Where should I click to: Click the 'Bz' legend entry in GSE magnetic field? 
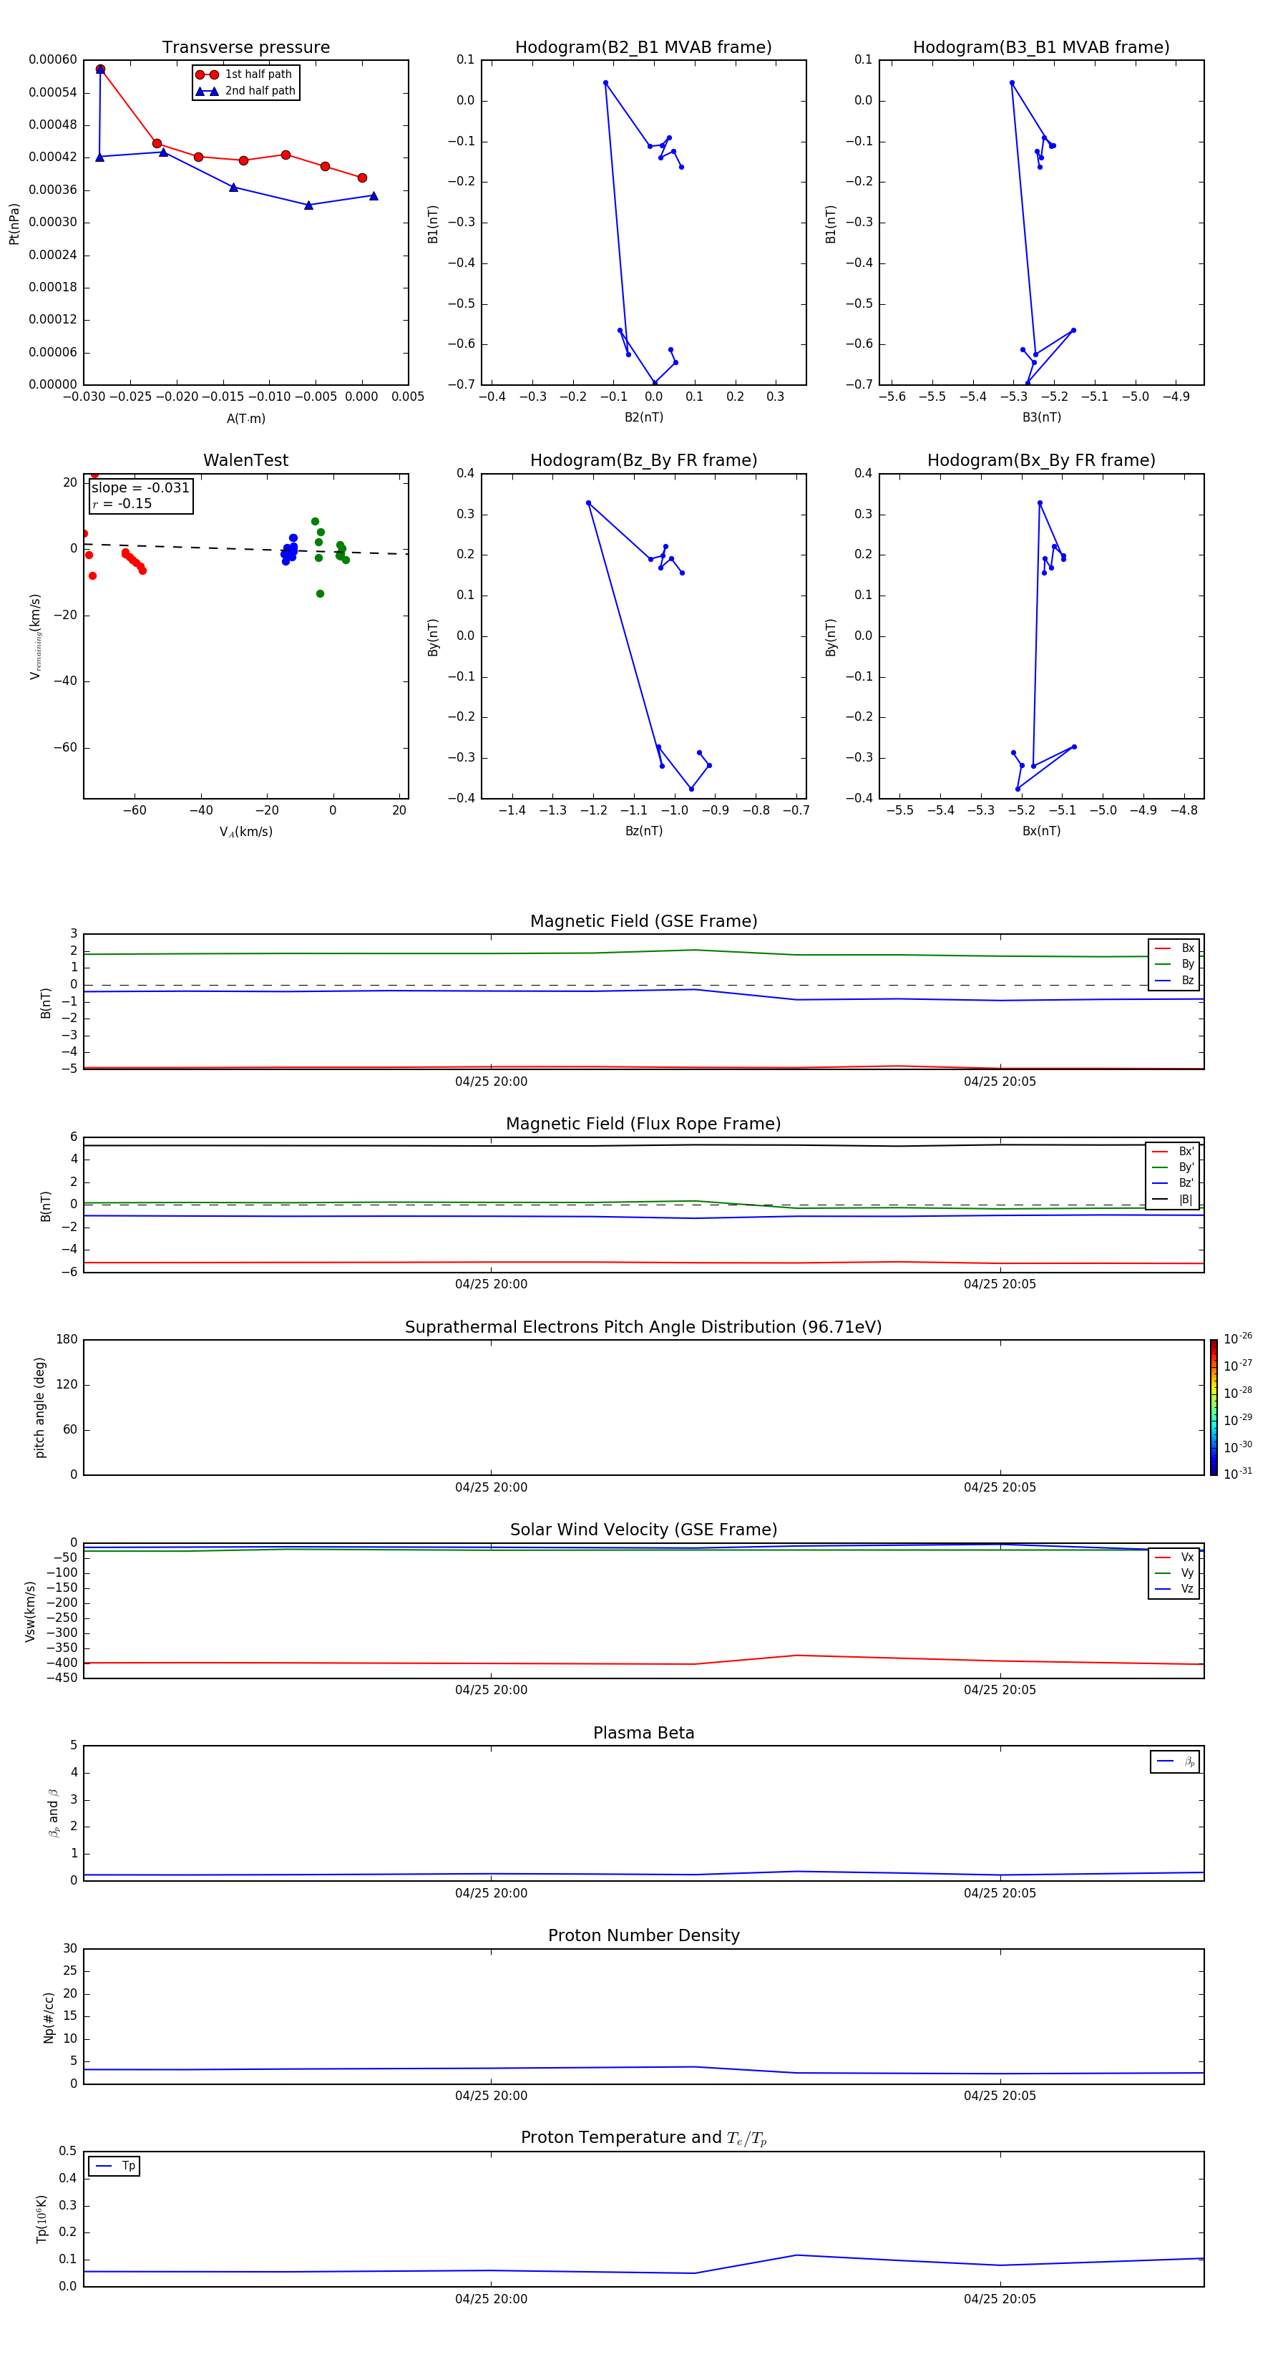[1174, 980]
